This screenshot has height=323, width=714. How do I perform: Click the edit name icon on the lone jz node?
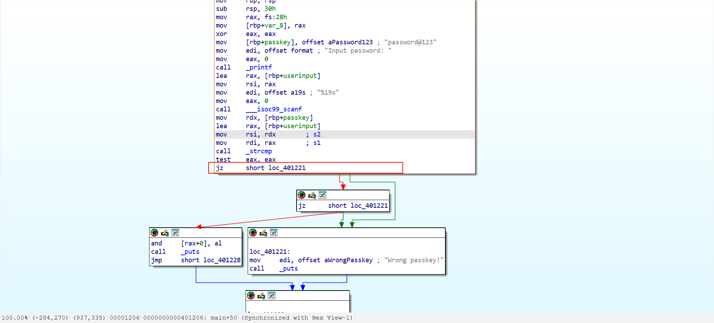[312, 195]
